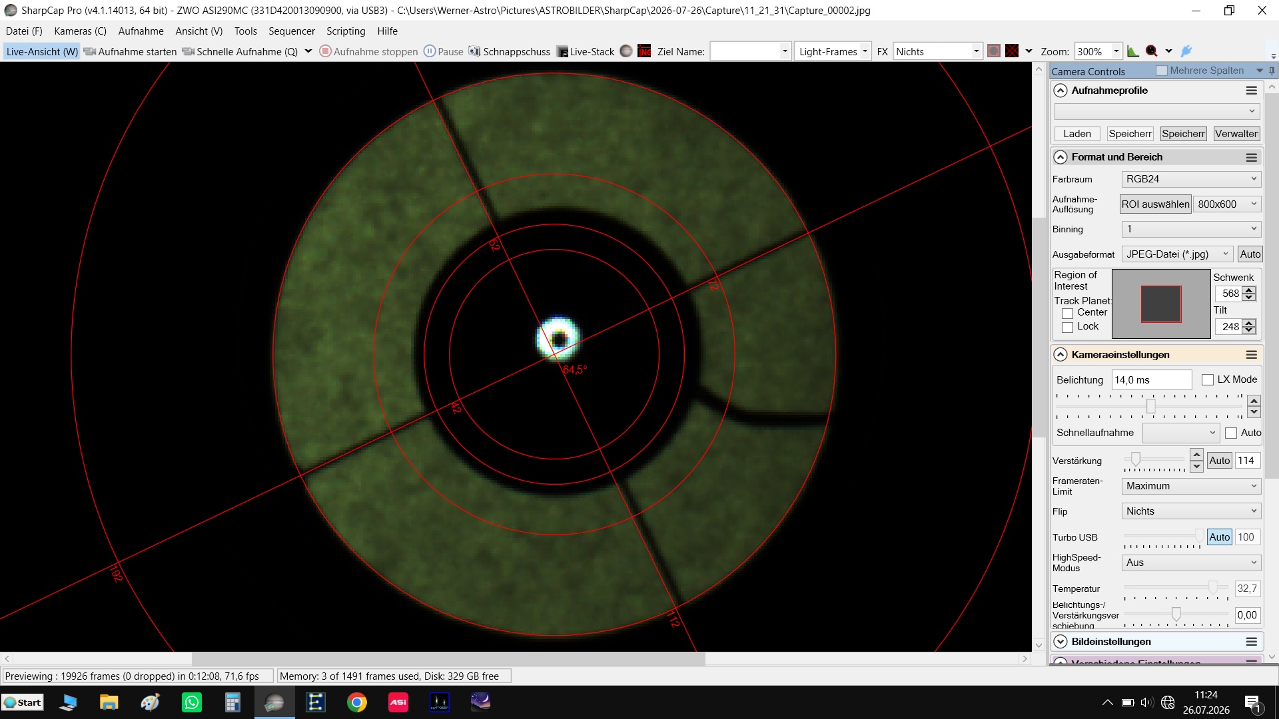Enable the Mehrere Spalten checkbox
1279x719 pixels.
(x=1162, y=71)
